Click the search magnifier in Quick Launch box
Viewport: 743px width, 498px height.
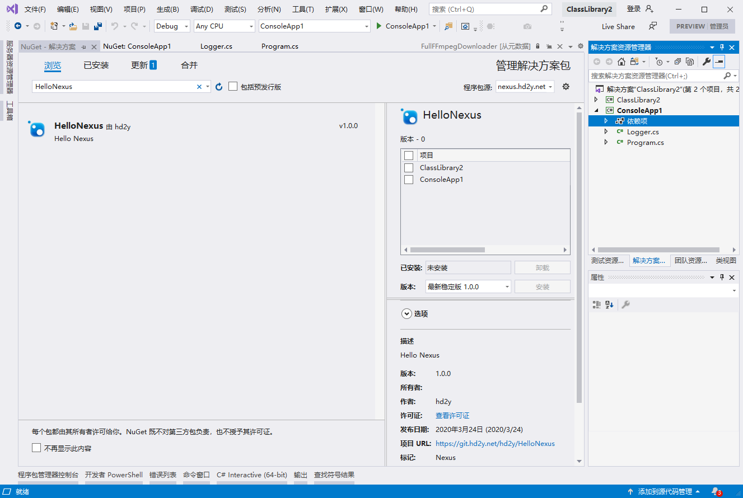(544, 9)
